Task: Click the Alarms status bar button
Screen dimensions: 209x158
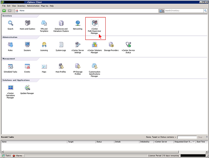Action: coord(18,156)
